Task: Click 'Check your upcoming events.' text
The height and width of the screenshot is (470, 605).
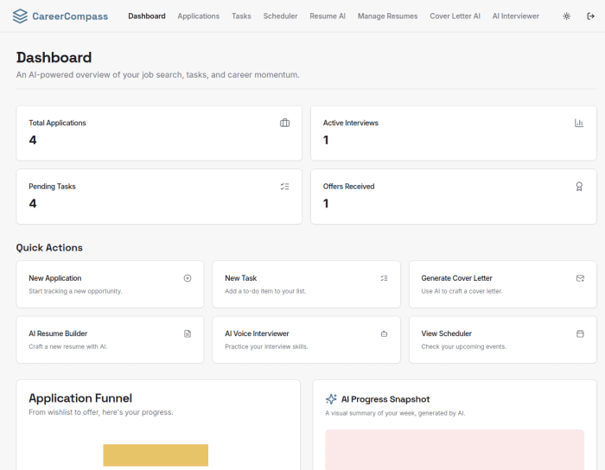Action: [464, 346]
